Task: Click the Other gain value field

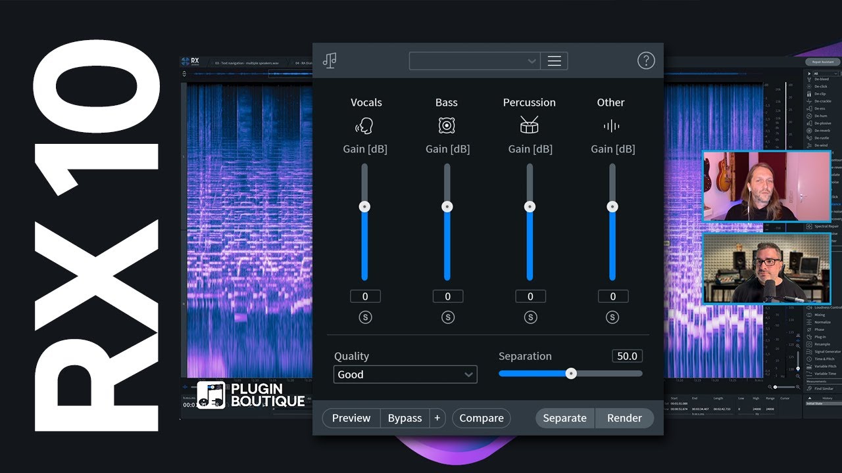Action: coord(612,296)
